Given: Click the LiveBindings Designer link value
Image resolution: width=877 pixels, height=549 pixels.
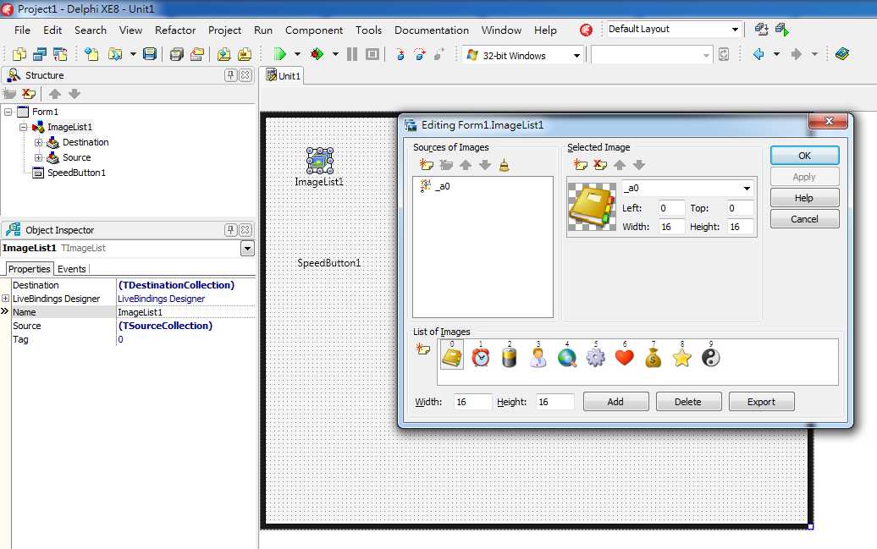Looking at the screenshot, I should tap(161, 299).
